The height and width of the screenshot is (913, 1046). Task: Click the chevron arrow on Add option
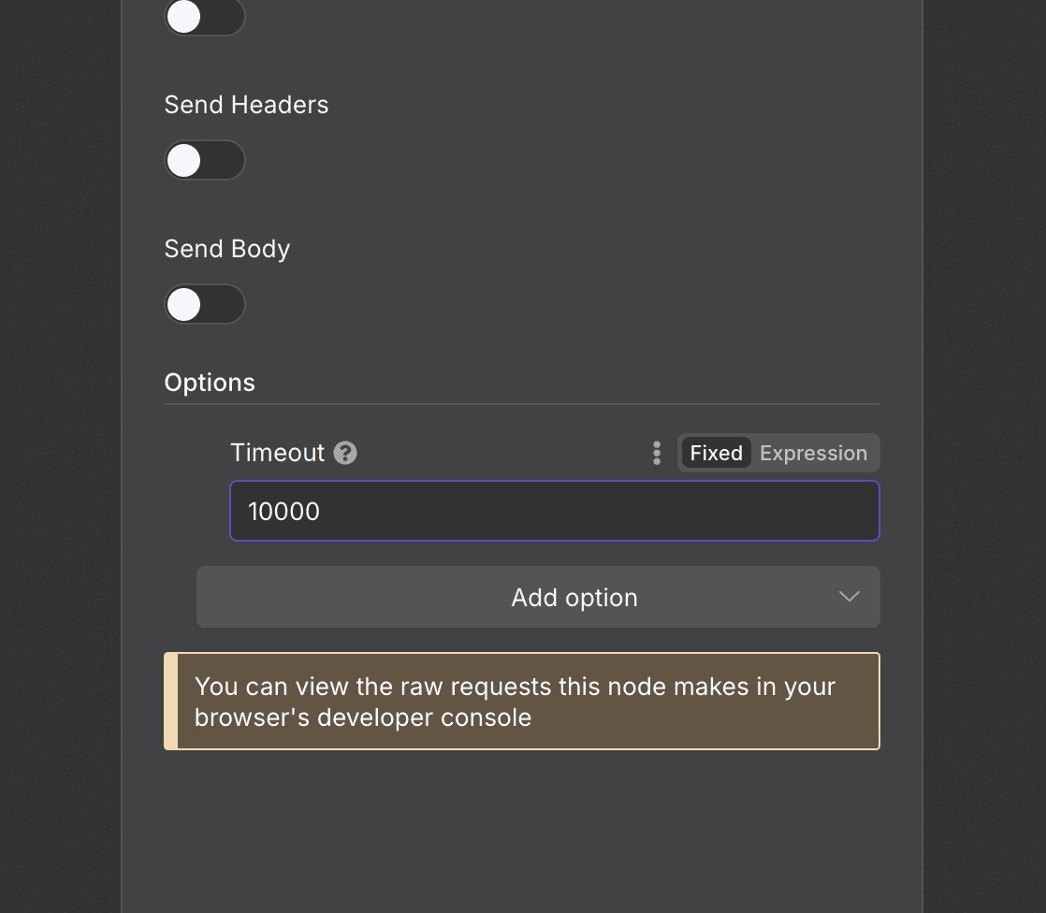pyautogui.click(x=849, y=596)
